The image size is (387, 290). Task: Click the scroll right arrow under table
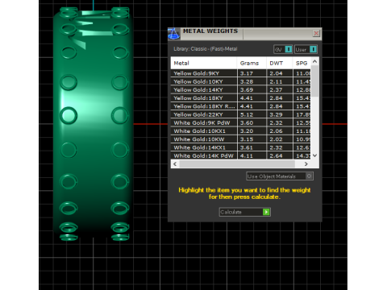306,164
